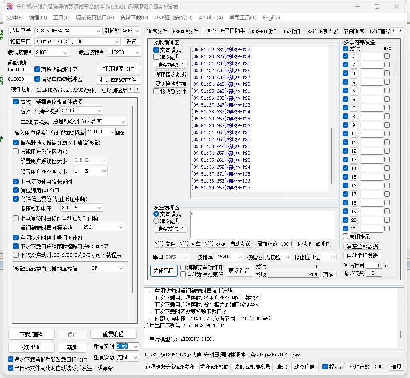Expand the scanned serial port COM5 dropdown
The image size is (410, 378).
tap(117, 41)
